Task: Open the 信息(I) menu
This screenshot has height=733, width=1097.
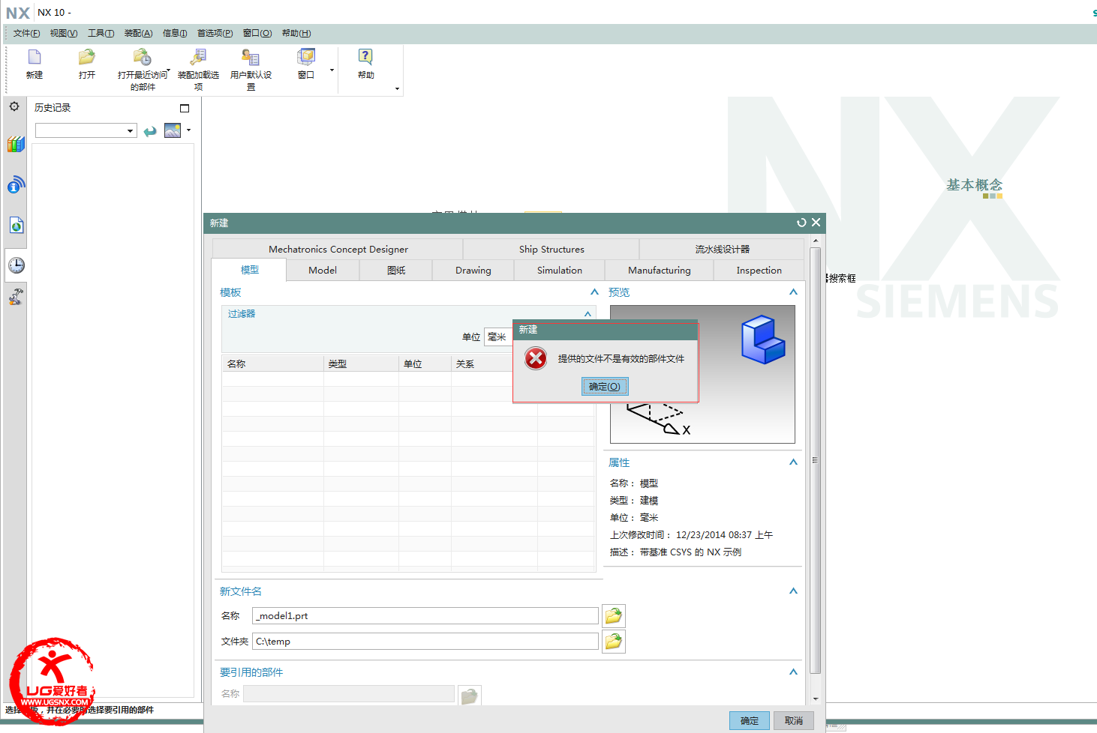Action: point(175,33)
